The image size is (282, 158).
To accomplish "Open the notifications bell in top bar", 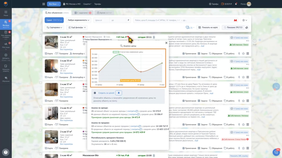I will (236, 4).
